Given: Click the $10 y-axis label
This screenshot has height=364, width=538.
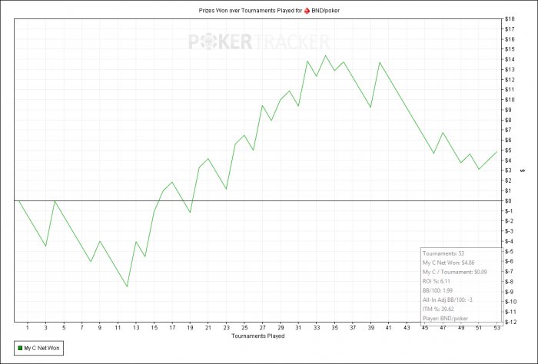Looking at the screenshot, I should click(509, 100).
